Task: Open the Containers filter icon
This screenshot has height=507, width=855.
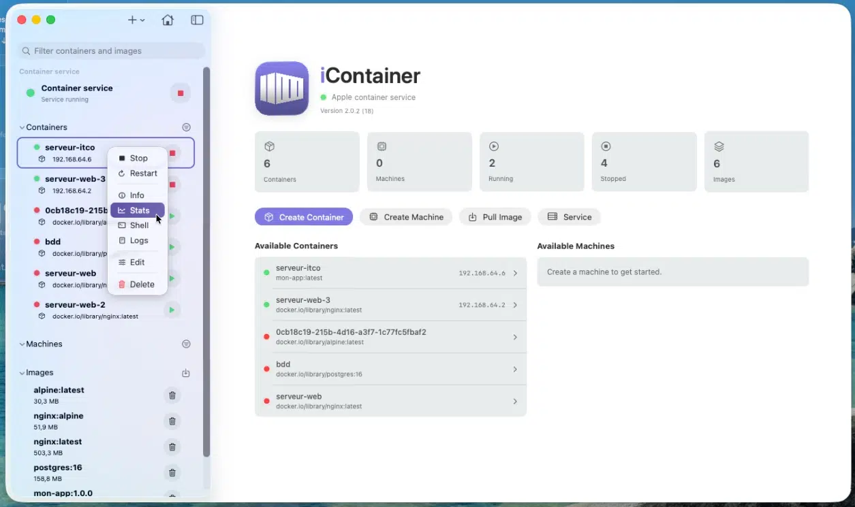Action: tap(186, 127)
